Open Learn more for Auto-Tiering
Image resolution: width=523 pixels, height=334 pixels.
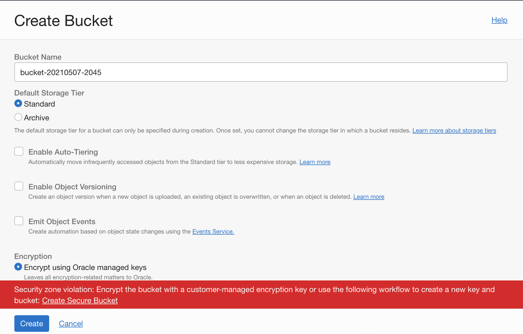(x=315, y=162)
